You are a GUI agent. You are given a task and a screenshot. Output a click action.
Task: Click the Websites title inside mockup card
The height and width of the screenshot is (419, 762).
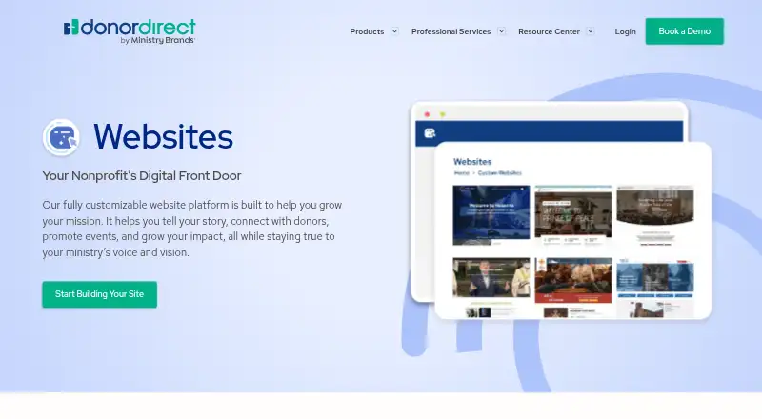point(472,161)
